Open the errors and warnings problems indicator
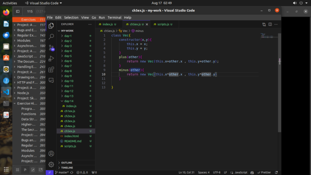The height and width of the screenshot is (175, 311). pos(82,172)
